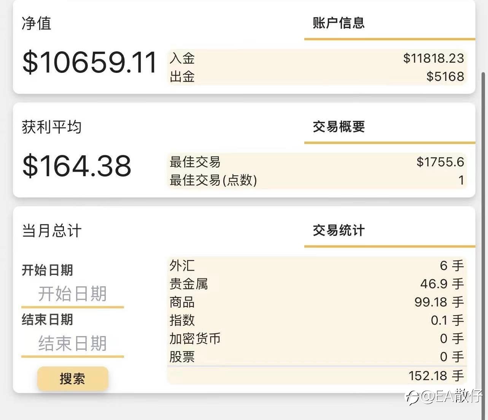488x420 pixels.
Task: Select the 指数 index row
Action: click(x=317, y=320)
